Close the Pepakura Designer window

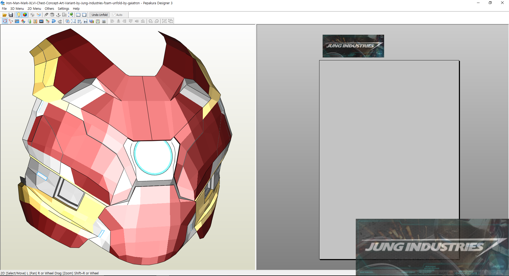pos(502,3)
